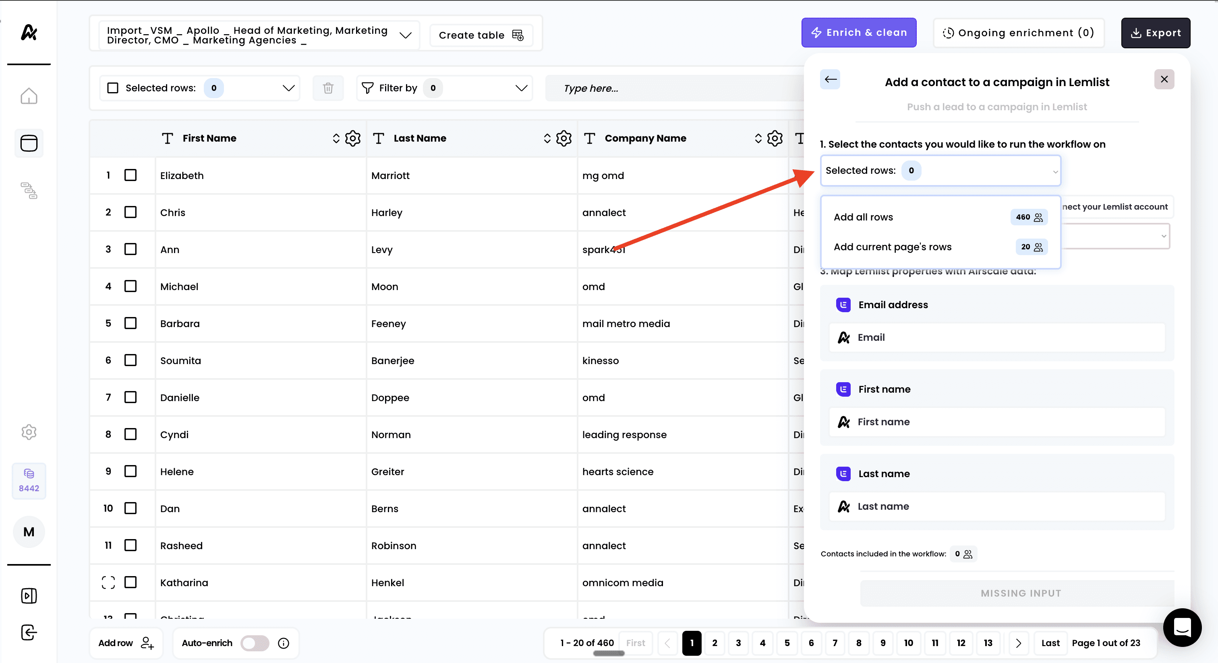Open the workflows icon in sidebar

point(29,190)
